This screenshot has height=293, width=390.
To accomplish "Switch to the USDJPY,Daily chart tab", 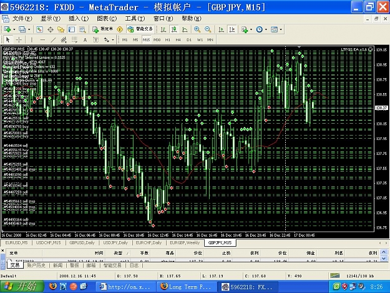I will pos(115,243).
